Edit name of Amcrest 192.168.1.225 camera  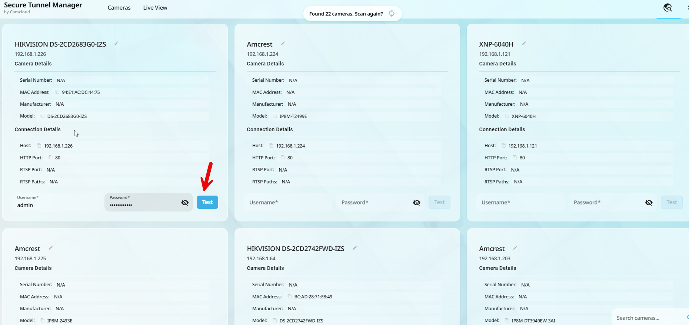50,248
